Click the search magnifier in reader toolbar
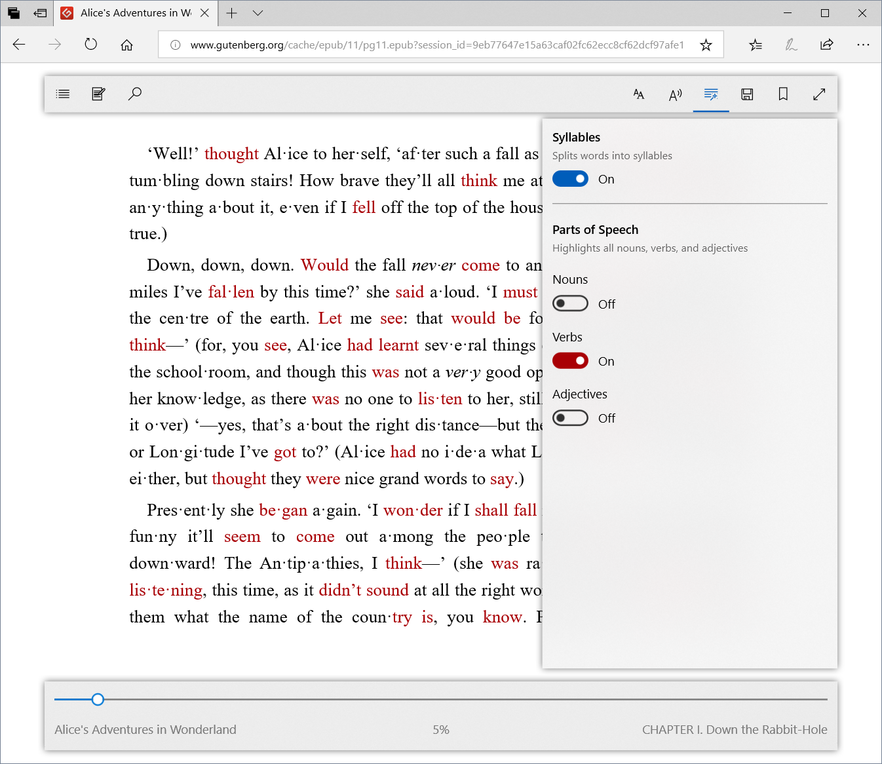The width and height of the screenshot is (882, 764). (135, 94)
